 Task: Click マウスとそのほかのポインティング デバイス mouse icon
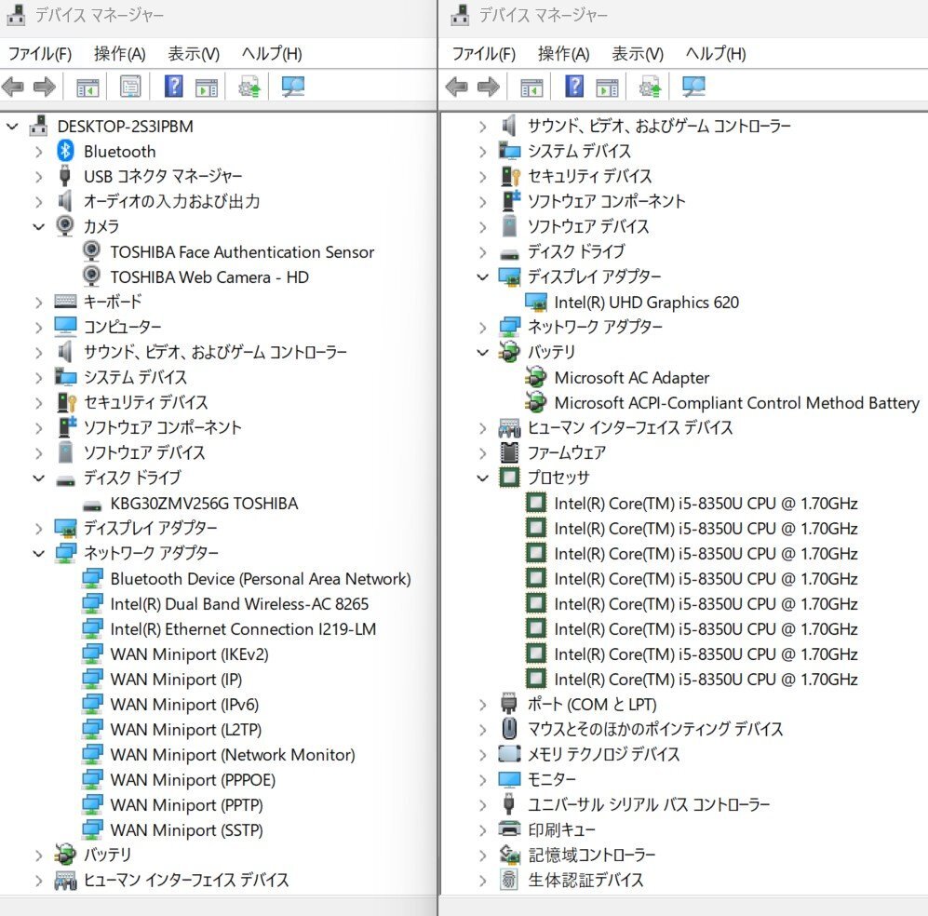tap(509, 728)
